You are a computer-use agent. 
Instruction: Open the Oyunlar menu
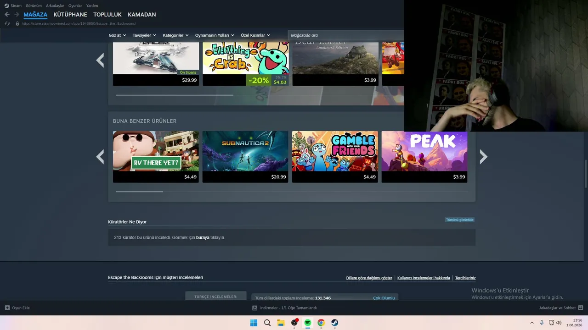[75, 5]
